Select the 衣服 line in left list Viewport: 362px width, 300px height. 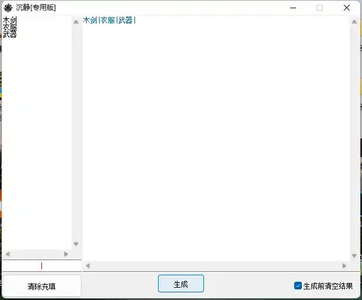tap(9, 28)
